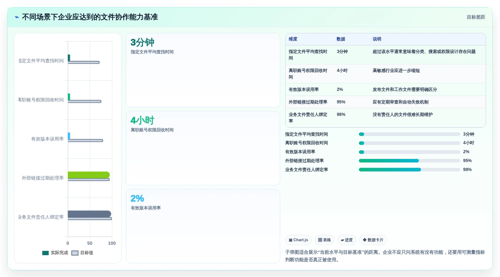Image resolution: width=500 pixels, height=277 pixels.
Task: Click the 业务文件责任人绑定率 progress bar
Action: point(409,170)
